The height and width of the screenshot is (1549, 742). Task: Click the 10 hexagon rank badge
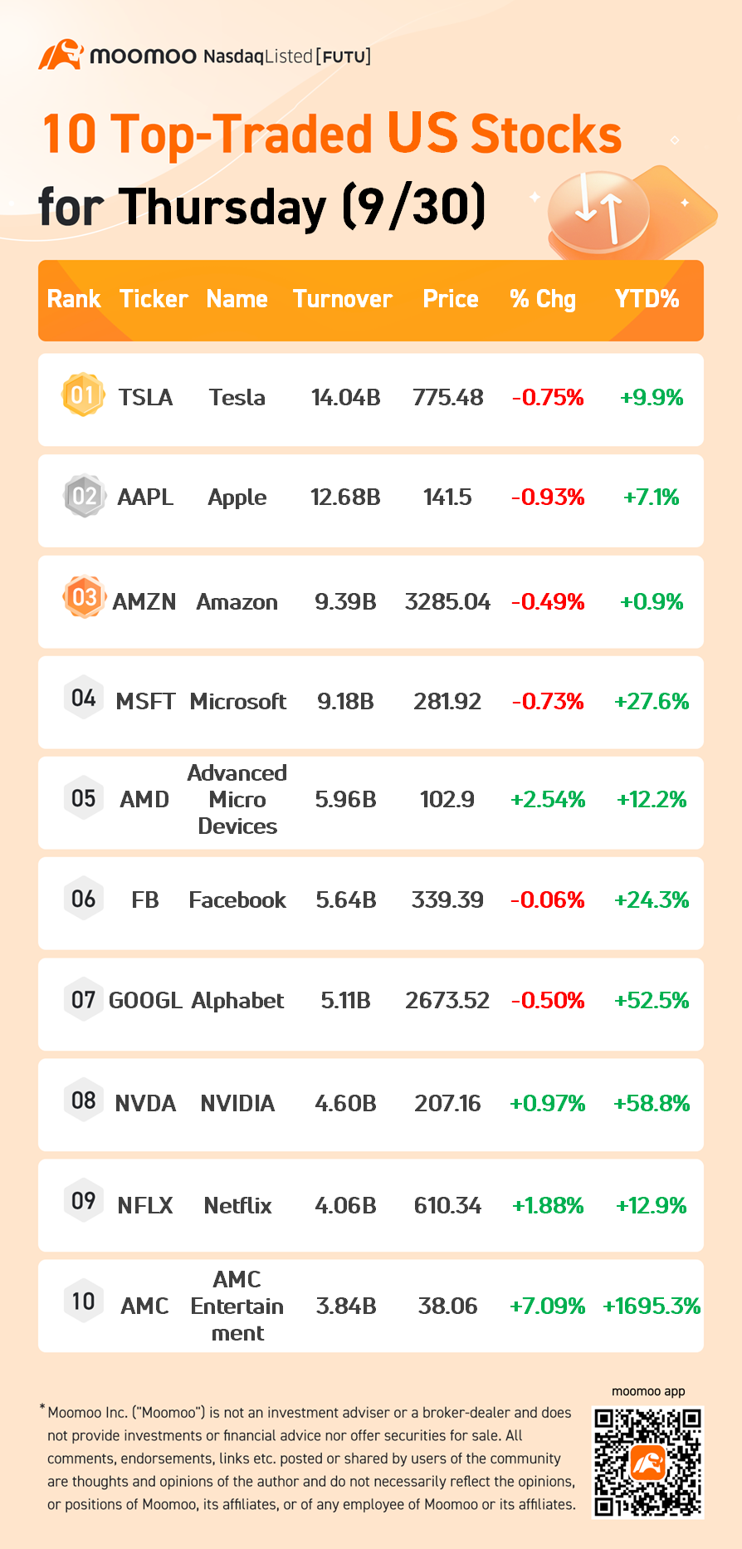(84, 1301)
